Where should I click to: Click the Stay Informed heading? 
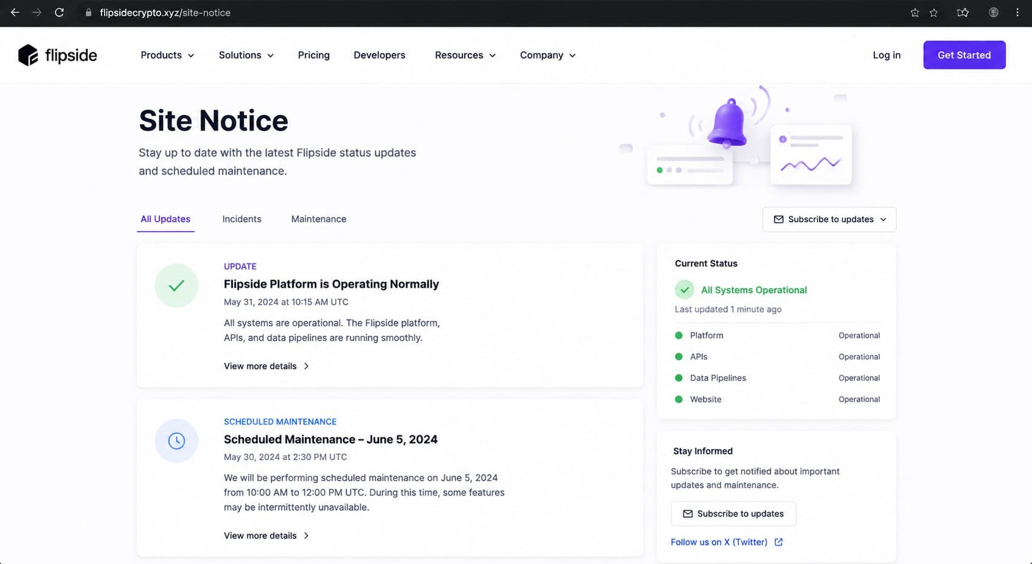coord(703,451)
